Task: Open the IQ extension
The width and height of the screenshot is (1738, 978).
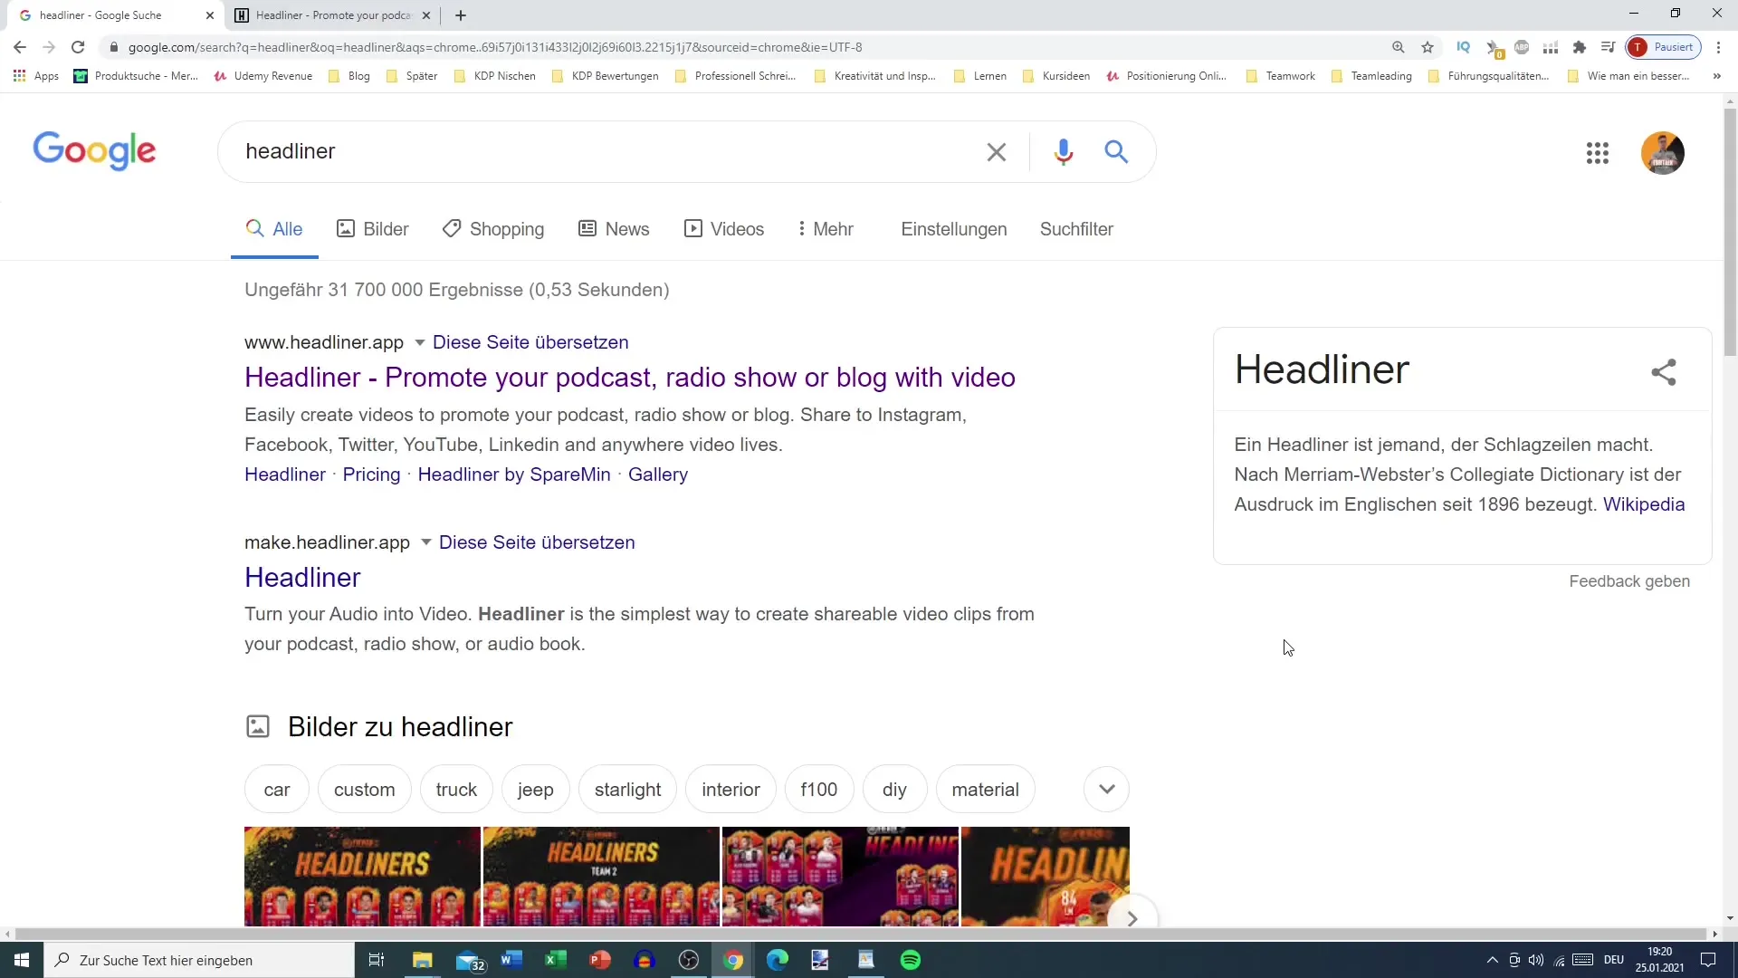Action: 1464,47
